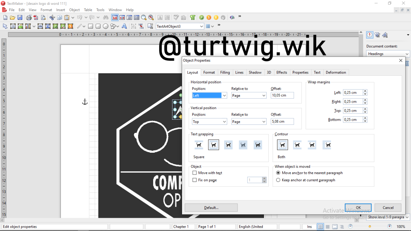411x231 pixels.
Task: Click the scissors Cut icon
Action: (52, 18)
